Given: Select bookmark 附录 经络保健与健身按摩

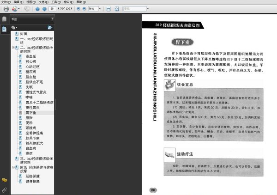Looking at the screenshot, I should coord(36,169).
